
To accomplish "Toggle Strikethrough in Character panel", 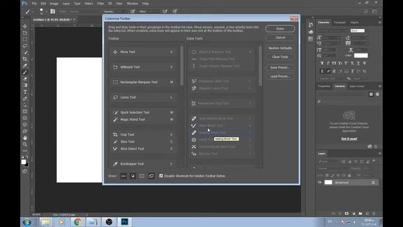I will [365, 63].
